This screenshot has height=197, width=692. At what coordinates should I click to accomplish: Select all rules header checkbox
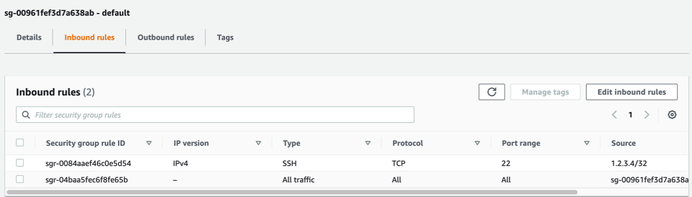[20, 142]
